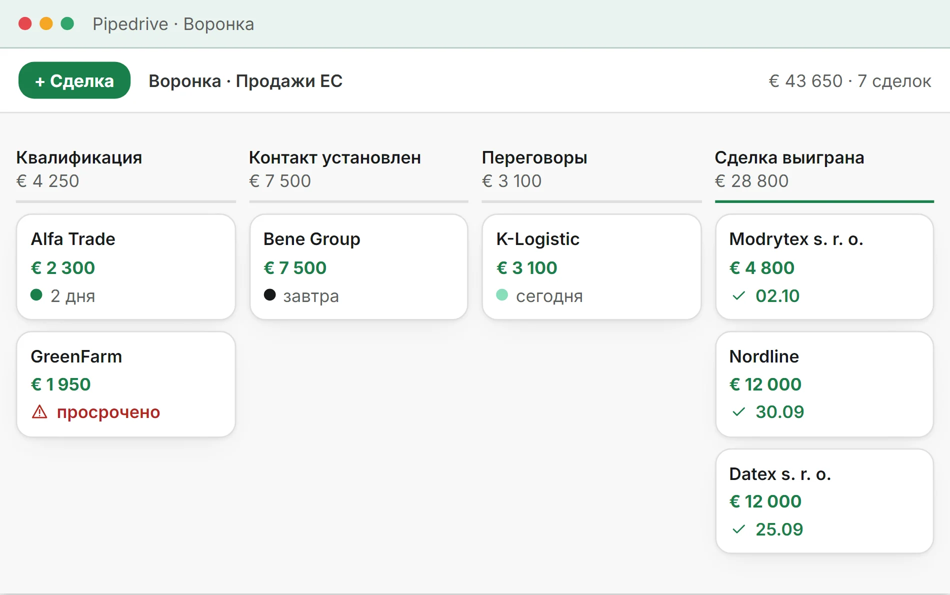The image size is (950, 595).
Task: Select the Контакт установлен stage header
Action: (x=335, y=157)
